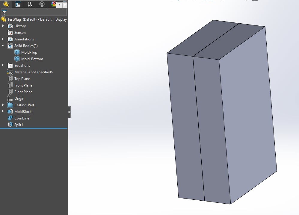Click the feature tree filter field
The height and width of the screenshot is (215, 299).
coord(34,12)
